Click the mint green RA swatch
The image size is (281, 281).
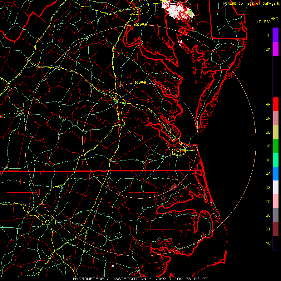(276, 160)
